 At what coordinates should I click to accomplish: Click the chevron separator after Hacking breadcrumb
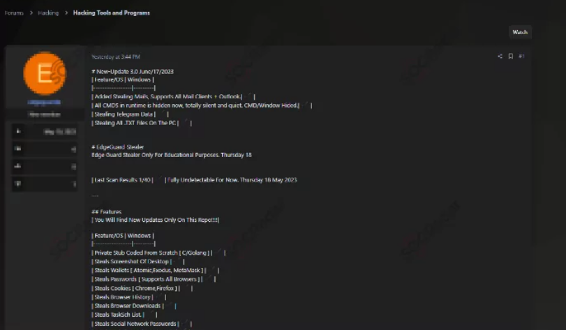coord(66,13)
